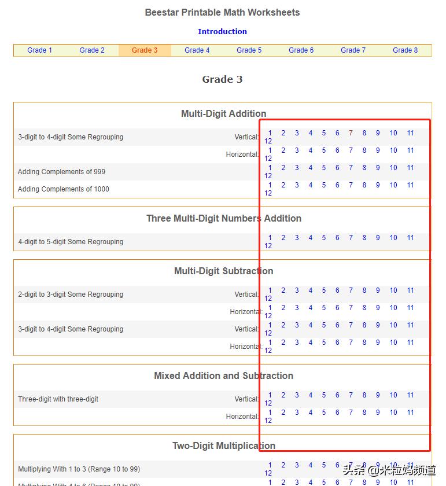Click the Adding Complements of 1000 label
446x486 pixels.
(63, 189)
